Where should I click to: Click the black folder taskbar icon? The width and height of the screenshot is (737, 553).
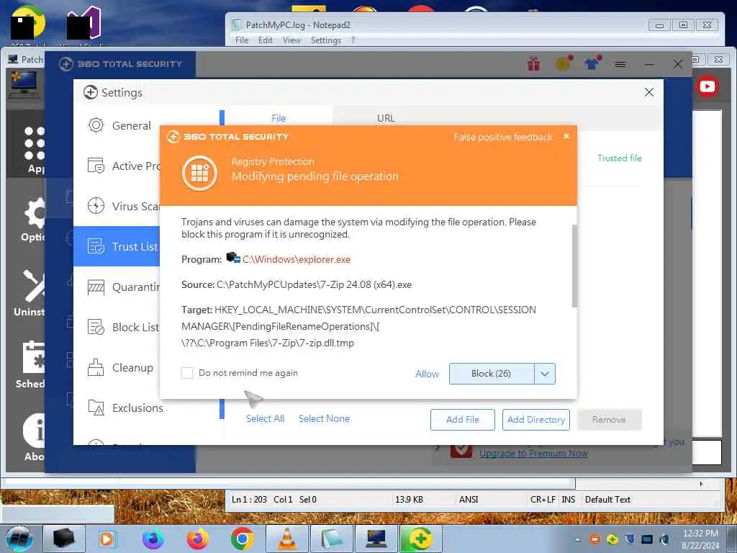point(64,539)
